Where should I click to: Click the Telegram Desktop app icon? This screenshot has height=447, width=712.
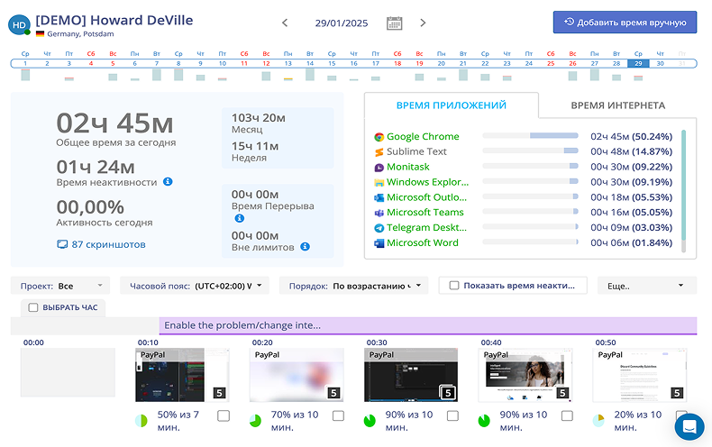[x=379, y=228]
